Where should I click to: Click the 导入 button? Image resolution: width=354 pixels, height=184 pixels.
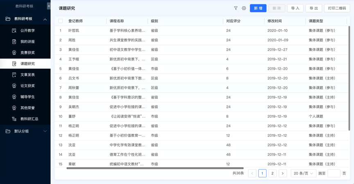(x=295, y=8)
